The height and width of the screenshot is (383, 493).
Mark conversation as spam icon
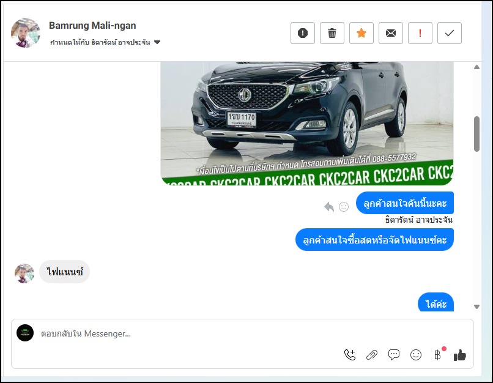(302, 33)
